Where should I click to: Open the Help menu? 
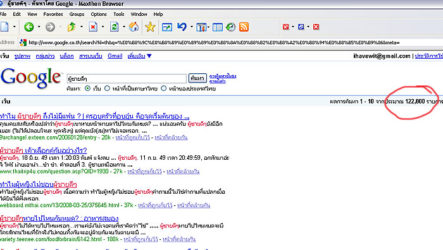click(x=158, y=14)
